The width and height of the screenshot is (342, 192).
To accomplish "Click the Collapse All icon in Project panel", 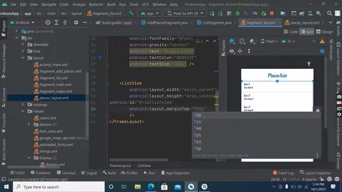I will tap(65, 22).
